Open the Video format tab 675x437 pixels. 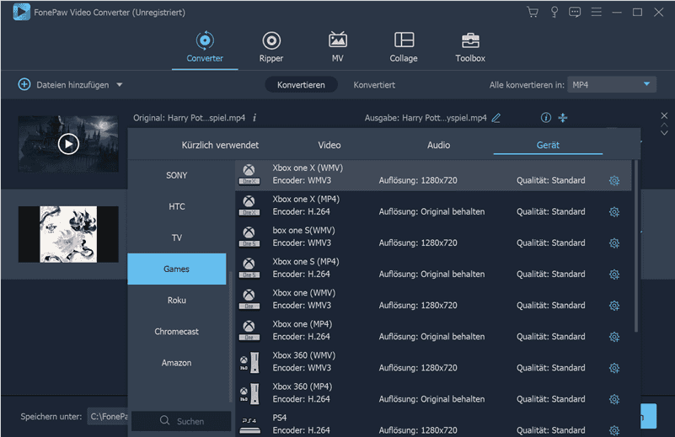point(329,145)
